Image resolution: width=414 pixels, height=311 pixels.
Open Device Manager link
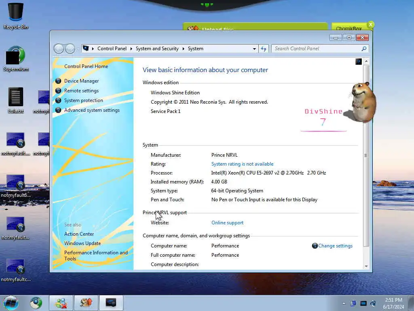[81, 81]
